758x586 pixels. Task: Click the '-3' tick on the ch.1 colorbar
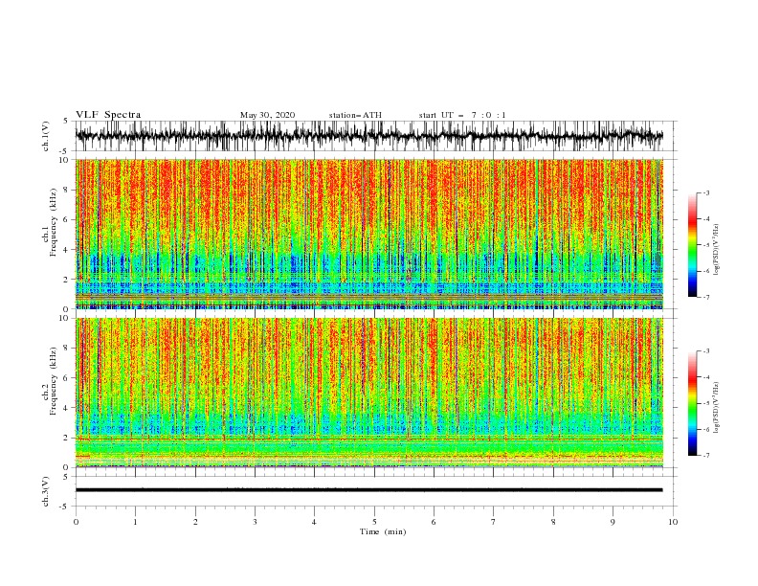[706, 192]
